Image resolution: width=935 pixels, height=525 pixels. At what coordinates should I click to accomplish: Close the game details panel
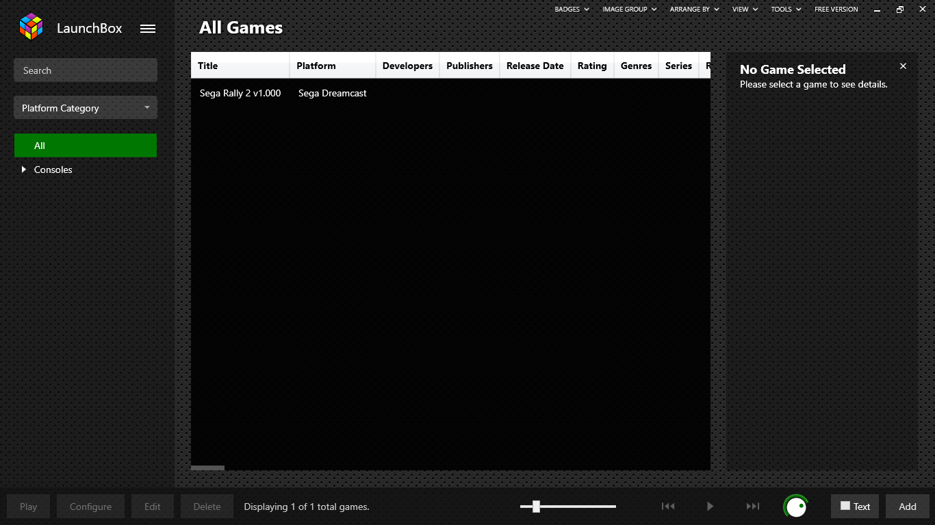coord(903,66)
